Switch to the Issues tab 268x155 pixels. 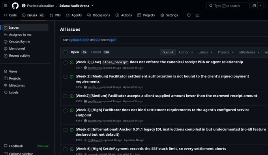point(33,15)
